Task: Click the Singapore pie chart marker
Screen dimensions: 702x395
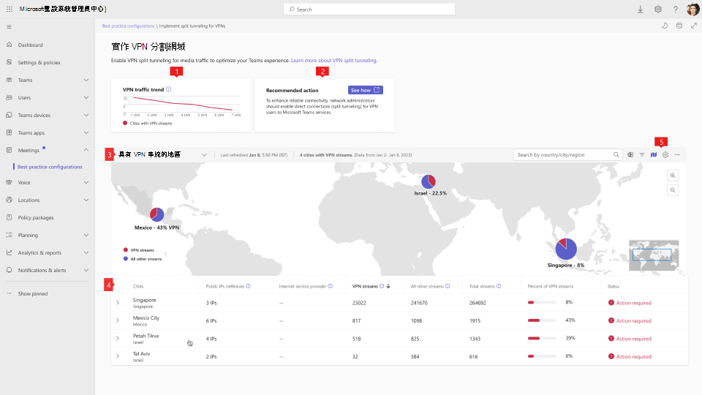Action: pos(566,249)
